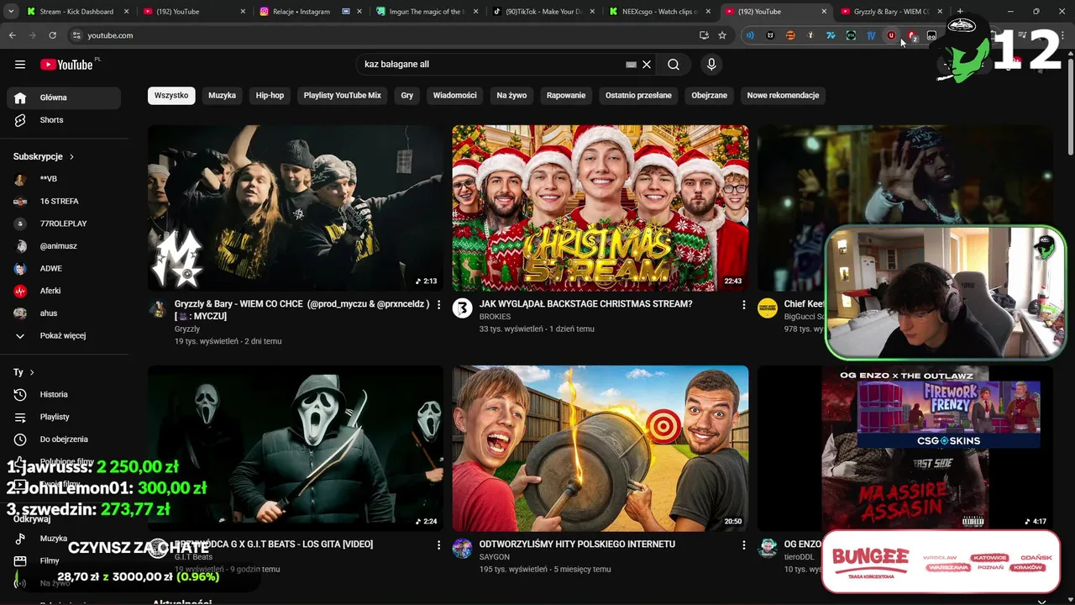Viewport: 1075px width, 605px height.
Task: Open the BROKIES channel avatar
Action: point(462,308)
